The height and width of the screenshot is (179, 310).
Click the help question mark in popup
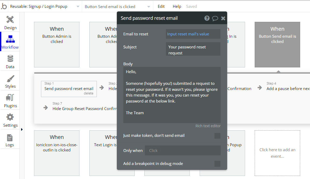coord(207,18)
